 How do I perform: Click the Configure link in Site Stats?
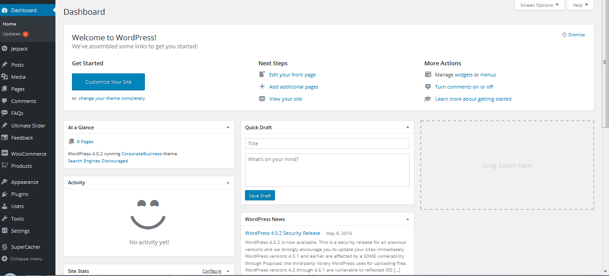point(212,271)
